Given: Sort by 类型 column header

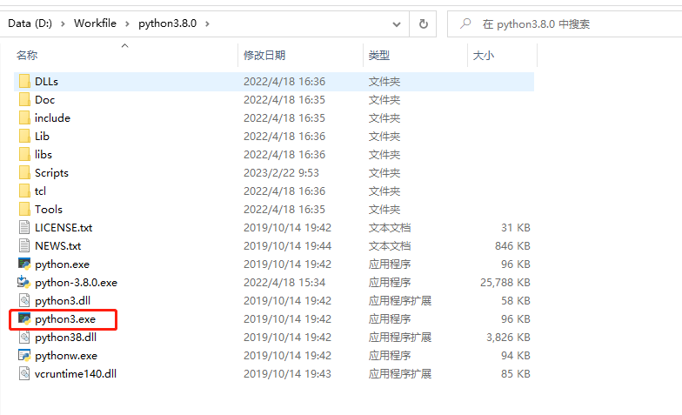Looking at the screenshot, I should 379,56.
